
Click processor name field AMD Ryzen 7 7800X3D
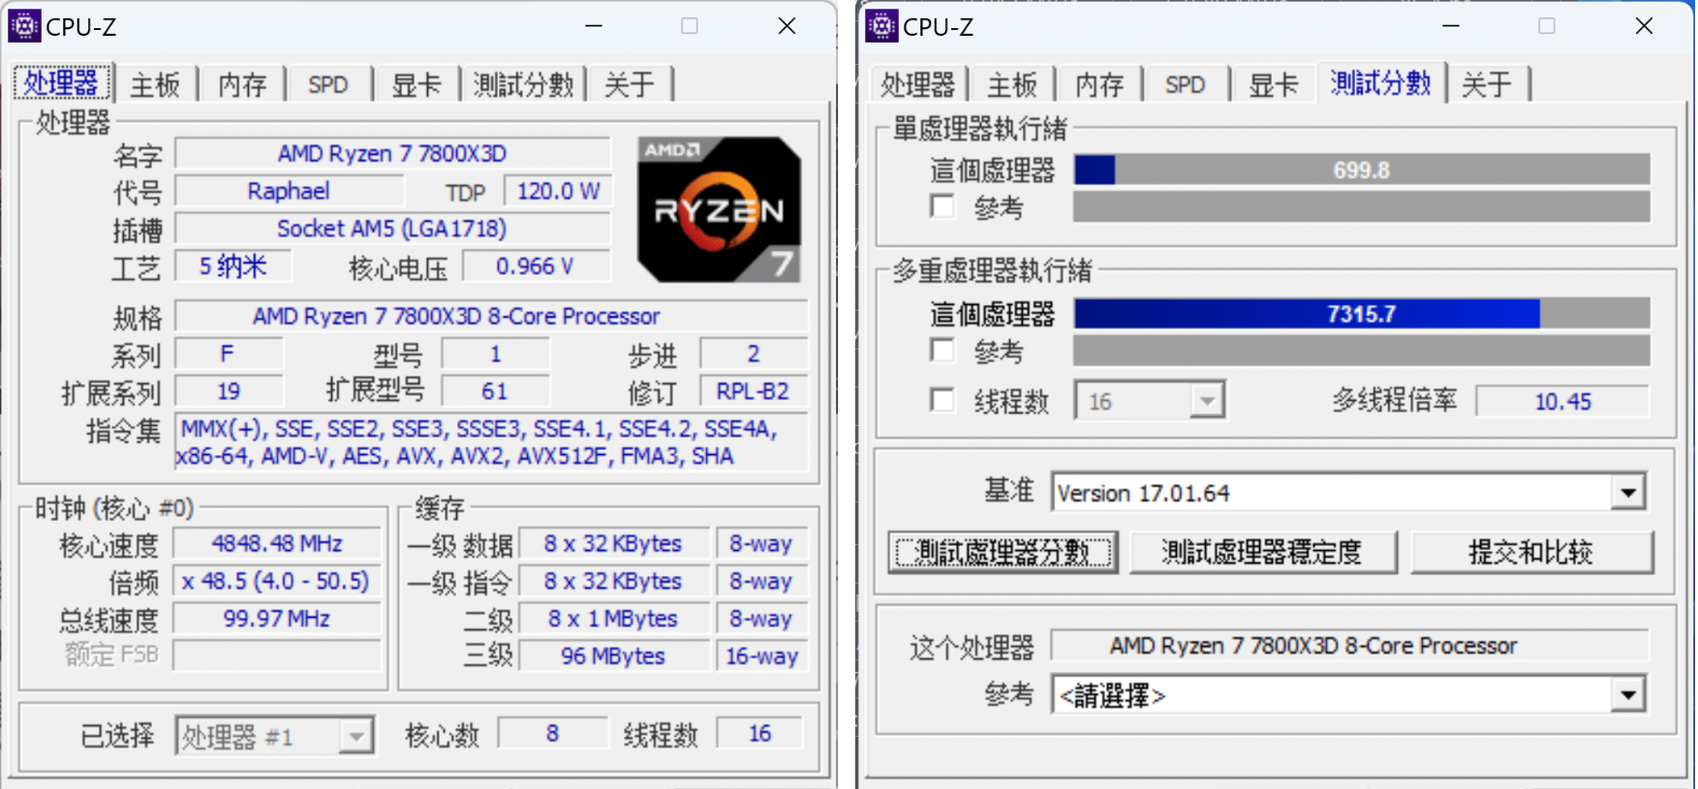tap(392, 154)
